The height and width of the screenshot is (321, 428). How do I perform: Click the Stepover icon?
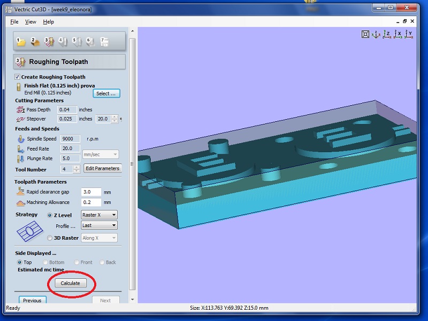[x=20, y=119]
